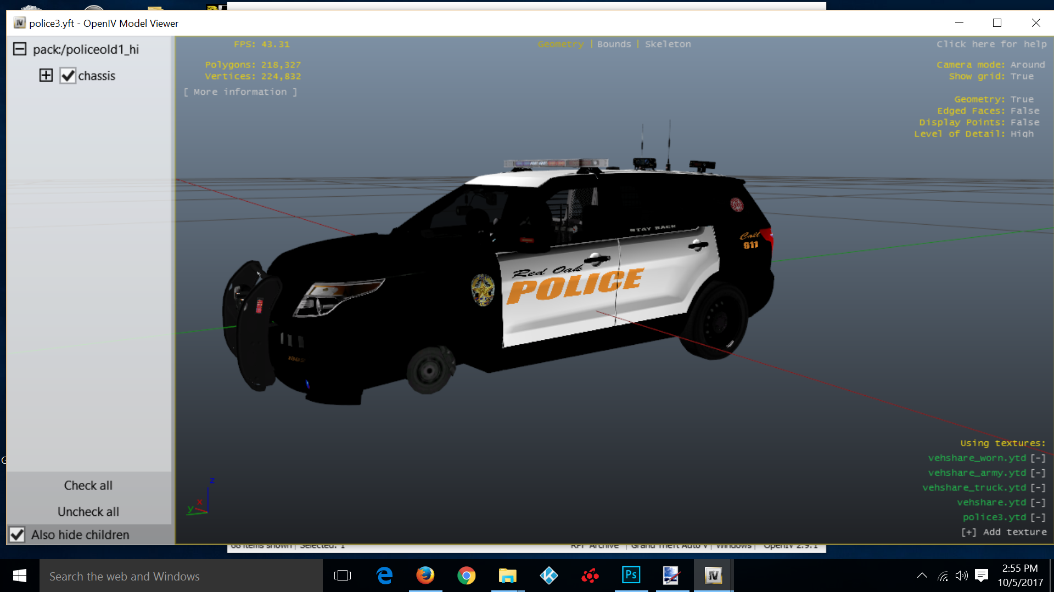Open File Explorer from taskbar

[x=507, y=576]
